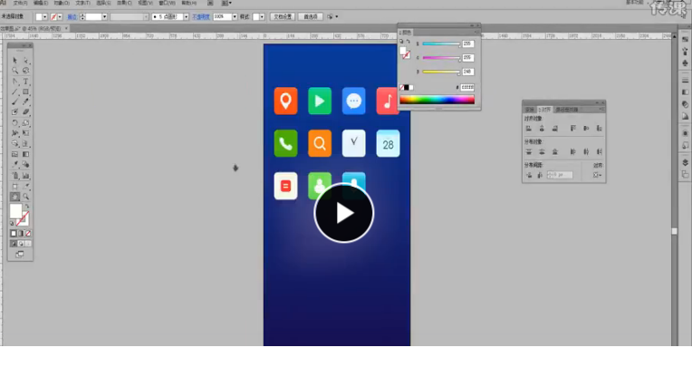Screen dimensions: 692x367
Task: Select the Direct Selection tool (white arrow)
Action: [x=26, y=60]
